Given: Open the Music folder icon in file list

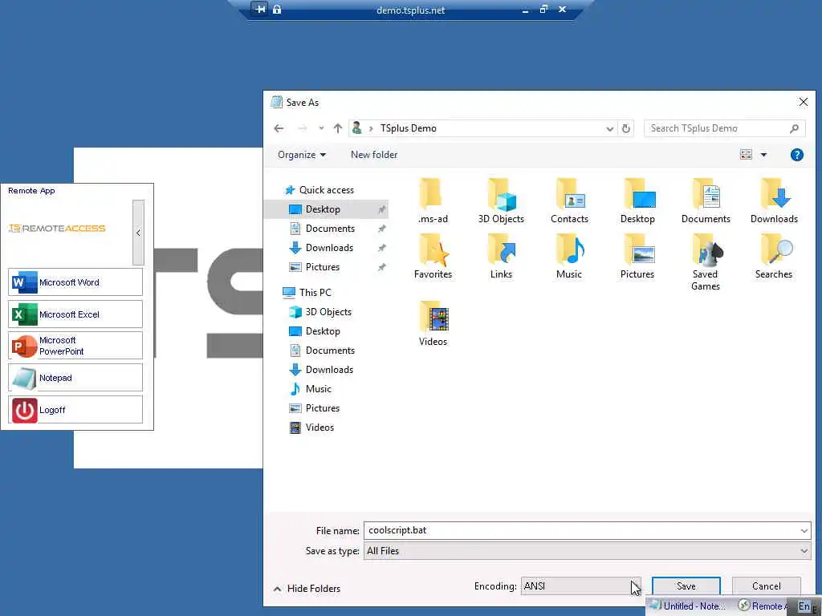Looking at the screenshot, I should (x=569, y=257).
